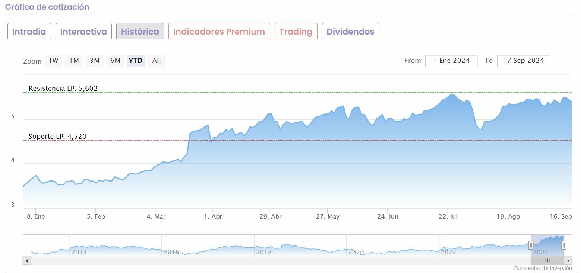Click the right navigator range handle
Viewport: 581px width, 273px height.
point(564,245)
